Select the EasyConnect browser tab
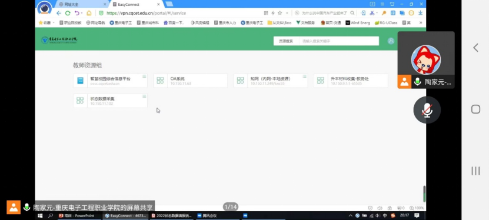 pyautogui.click(x=137, y=4)
